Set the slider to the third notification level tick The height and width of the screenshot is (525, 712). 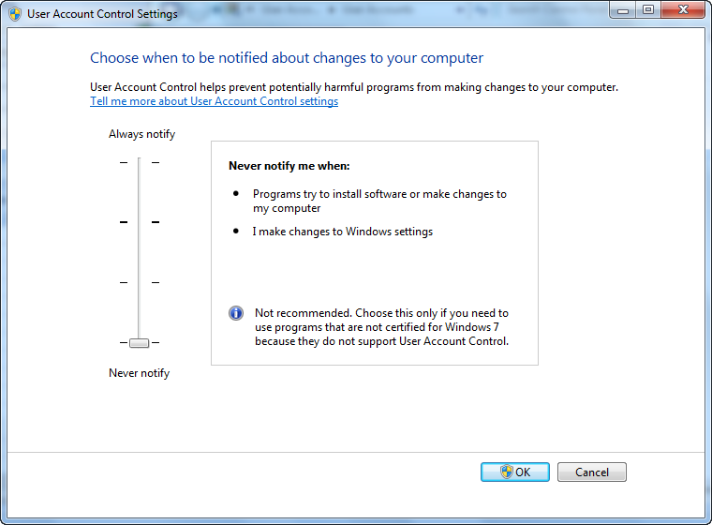pyautogui.click(x=139, y=283)
